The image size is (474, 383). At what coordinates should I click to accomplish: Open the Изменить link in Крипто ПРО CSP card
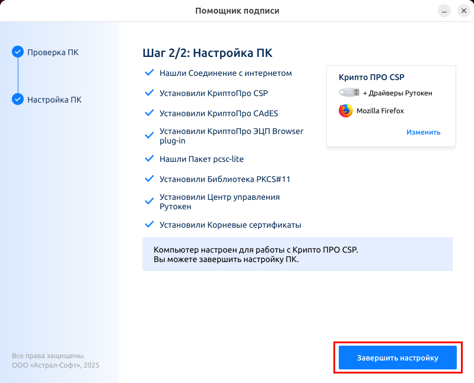click(423, 132)
